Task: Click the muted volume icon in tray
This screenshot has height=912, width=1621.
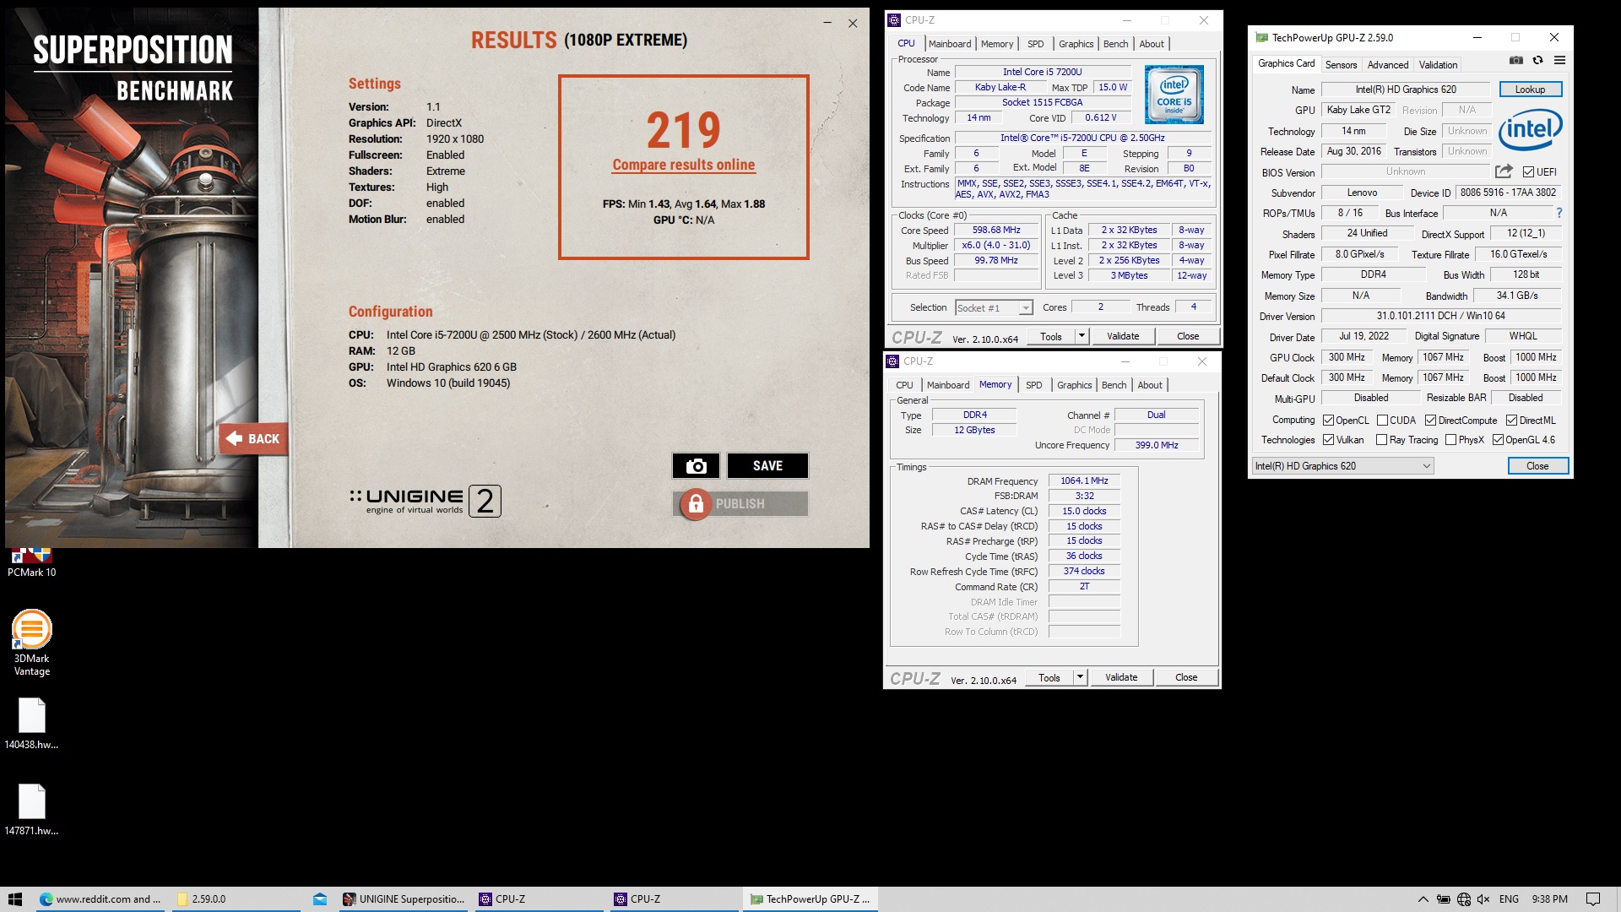Action: tap(1483, 899)
